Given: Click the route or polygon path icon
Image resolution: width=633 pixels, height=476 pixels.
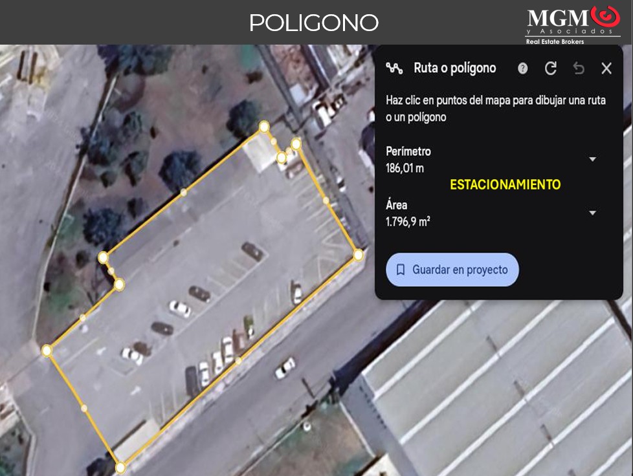Looking at the screenshot, I should (x=394, y=68).
